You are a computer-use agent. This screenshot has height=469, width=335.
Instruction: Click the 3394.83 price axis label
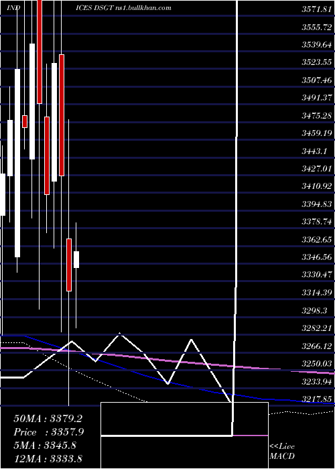point(317,204)
